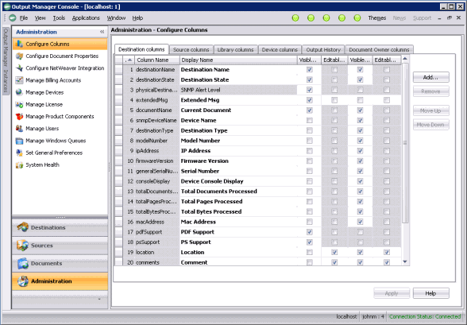Click the Add... button

coord(430,77)
